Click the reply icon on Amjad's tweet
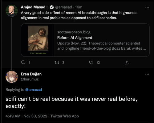The image size is (154, 123). click(x=23, y=62)
